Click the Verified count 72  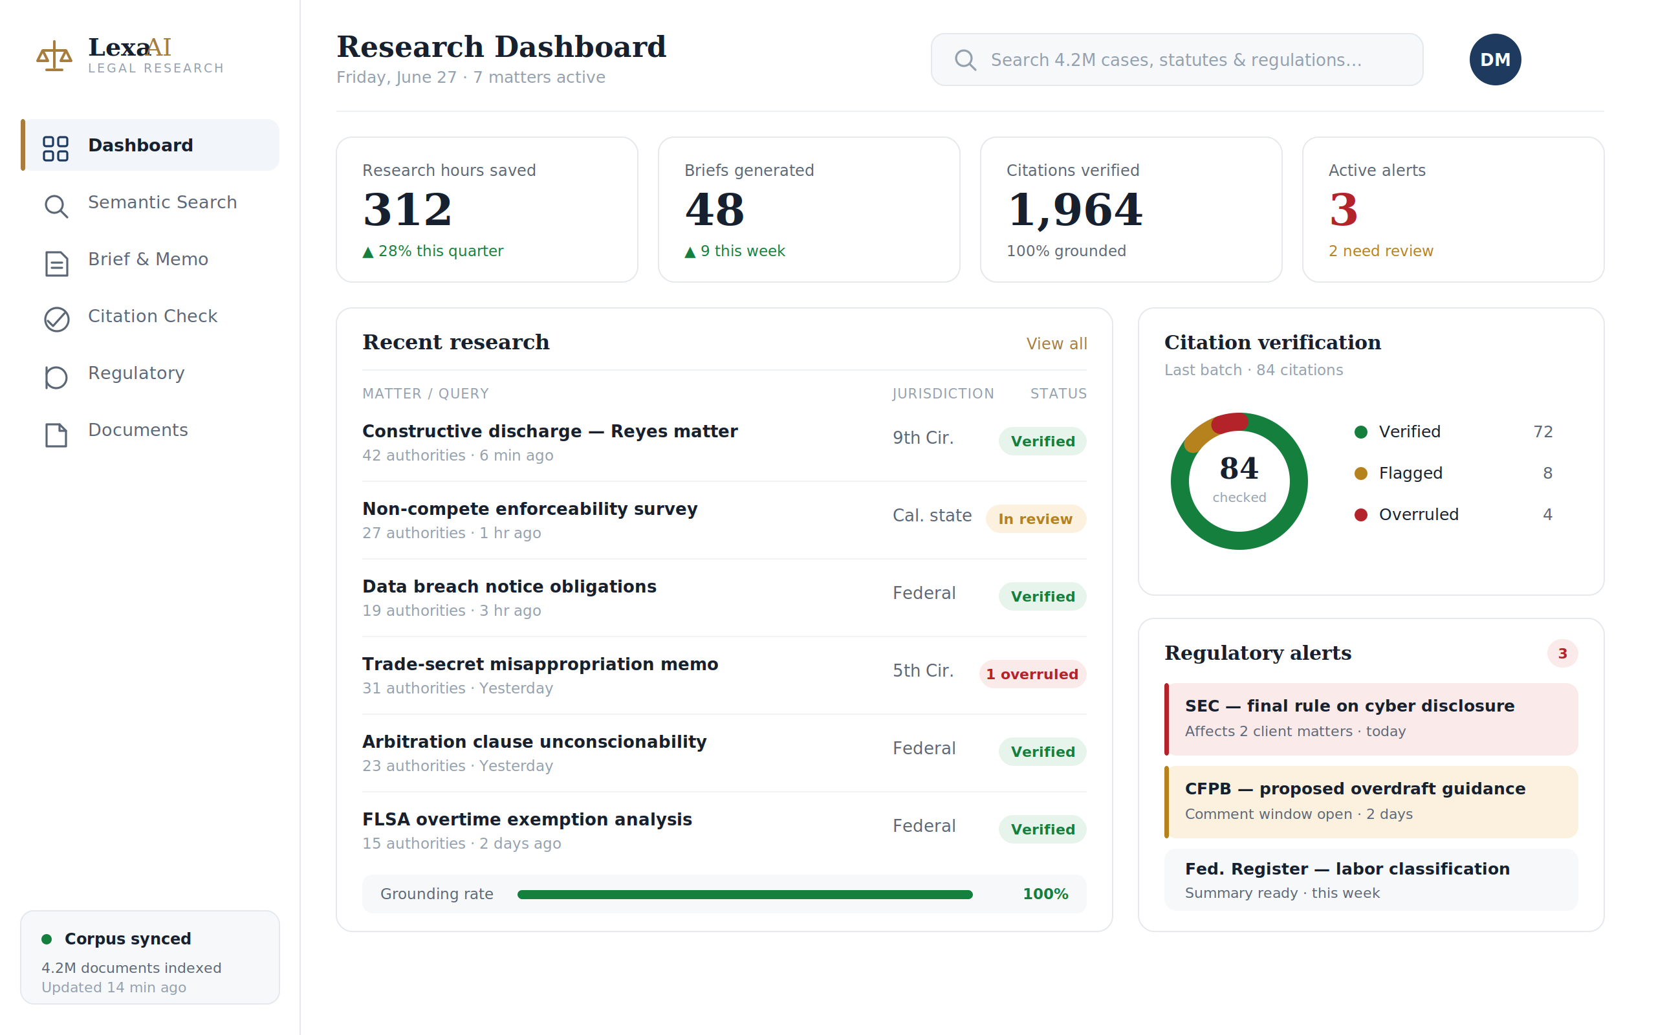tap(1542, 432)
